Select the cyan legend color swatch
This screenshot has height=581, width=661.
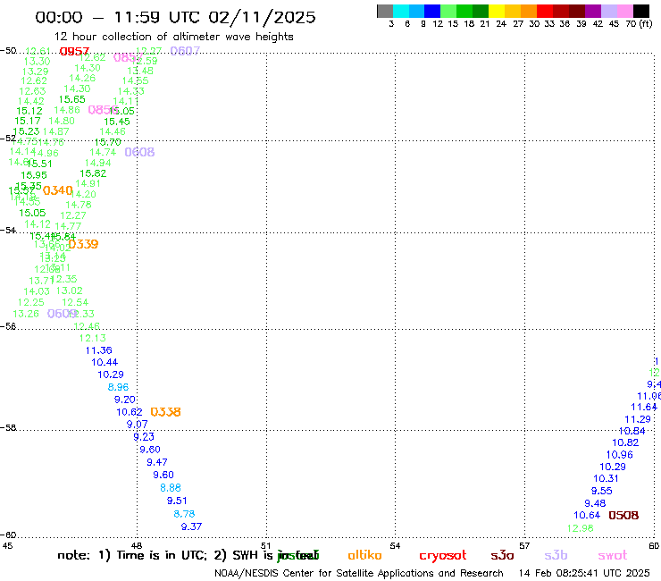400,11
